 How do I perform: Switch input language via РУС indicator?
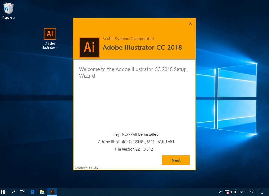click(241, 192)
